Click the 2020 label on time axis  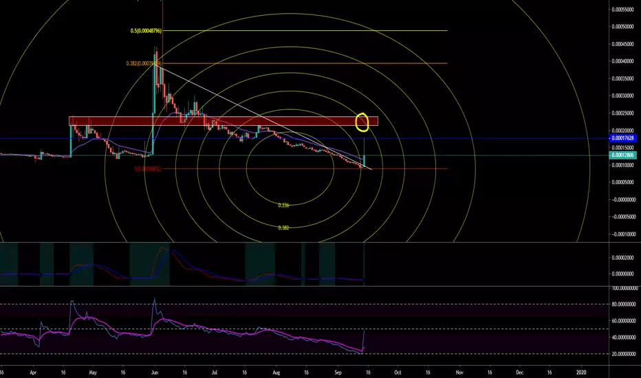581,373
